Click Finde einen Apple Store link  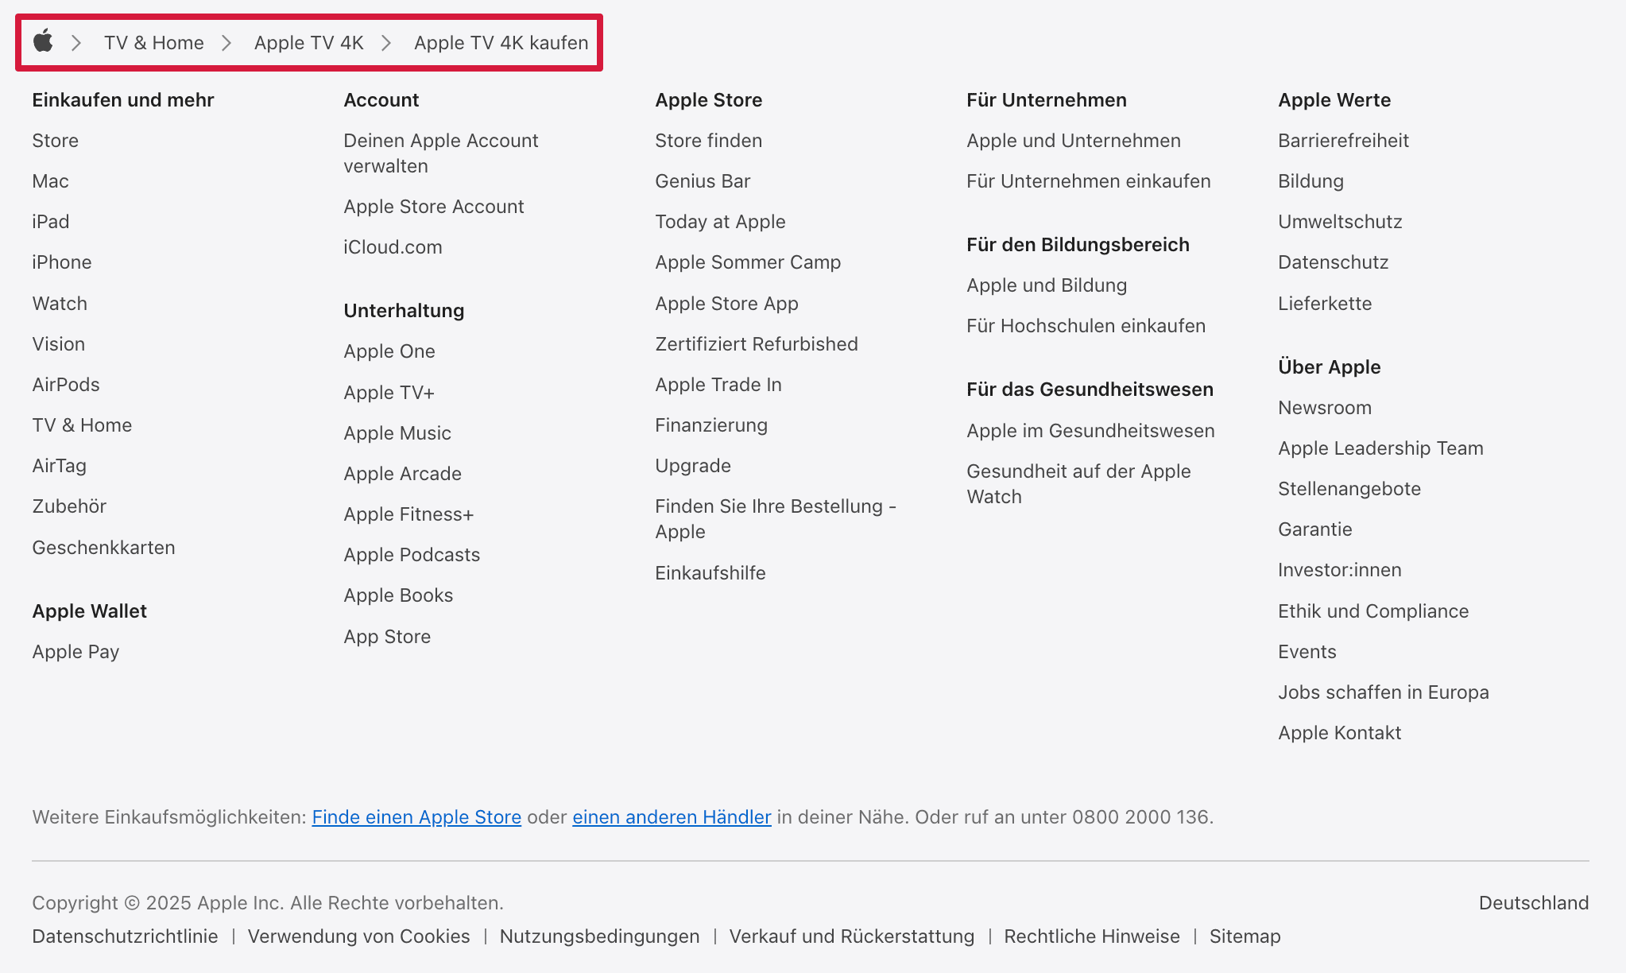[x=416, y=817]
